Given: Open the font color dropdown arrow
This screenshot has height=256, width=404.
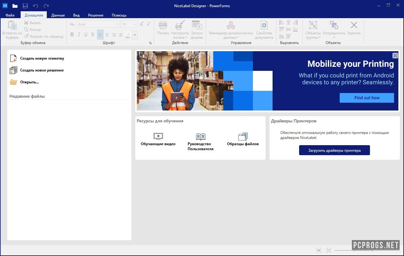Looking at the screenshot, I should coord(135,35).
